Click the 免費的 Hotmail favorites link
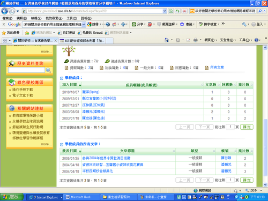 [x=90, y=33]
